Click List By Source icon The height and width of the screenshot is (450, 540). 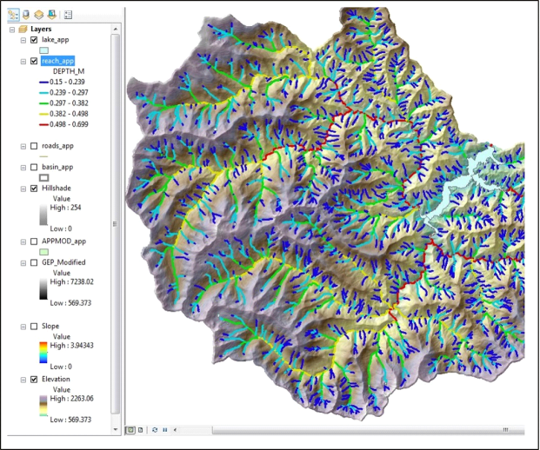[x=25, y=15]
